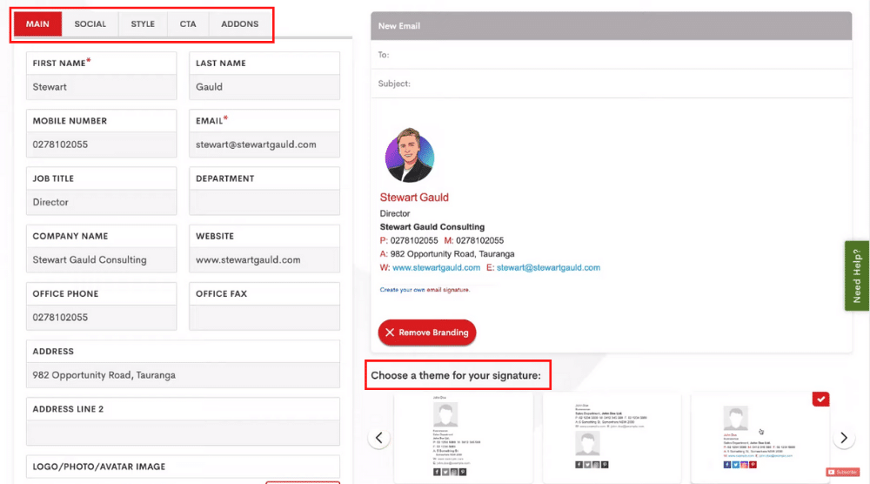The image size is (870, 484).
Task: Show previous signature themes with left arrow
Action: (x=379, y=438)
